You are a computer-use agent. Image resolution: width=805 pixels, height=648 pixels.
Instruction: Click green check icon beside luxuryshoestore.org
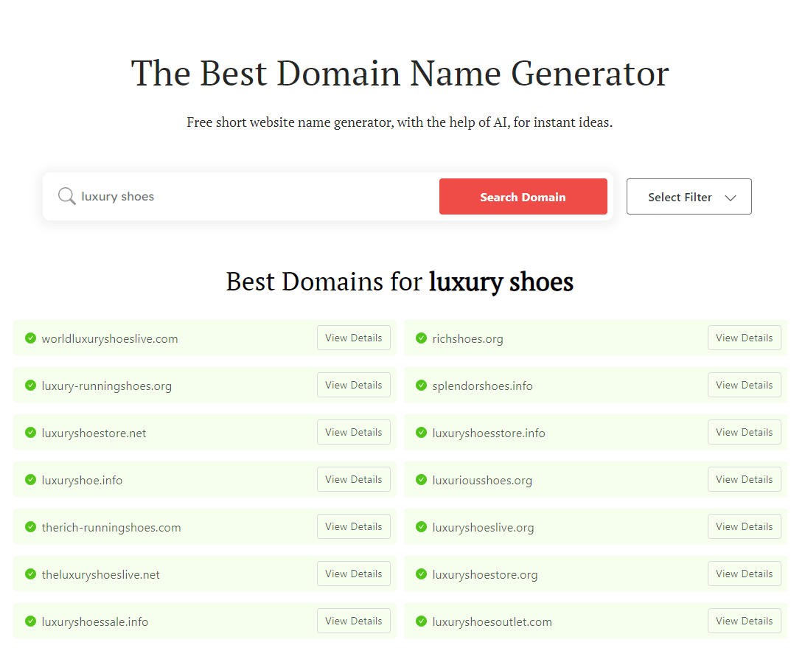coord(422,574)
